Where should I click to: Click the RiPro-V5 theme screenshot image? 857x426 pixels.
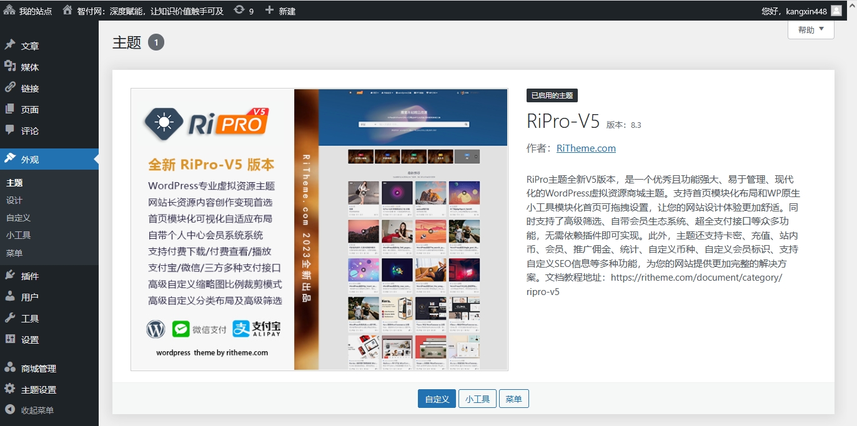tap(319, 230)
